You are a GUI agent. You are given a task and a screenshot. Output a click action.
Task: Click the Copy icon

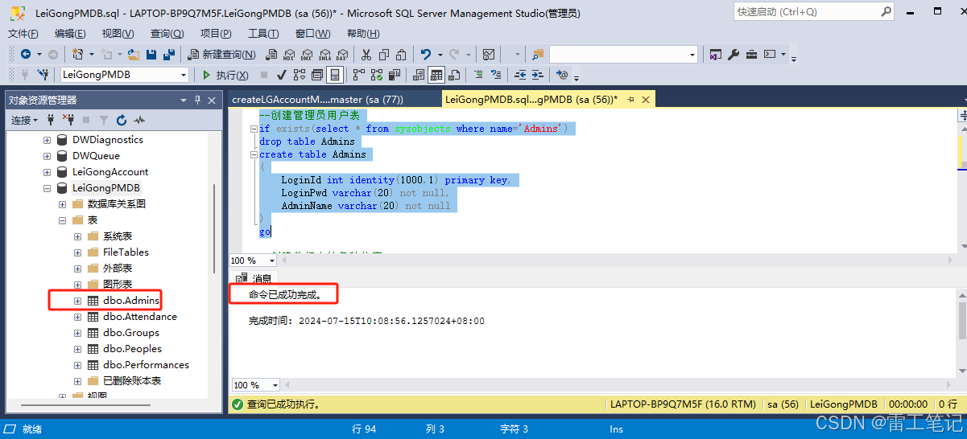(384, 55)
